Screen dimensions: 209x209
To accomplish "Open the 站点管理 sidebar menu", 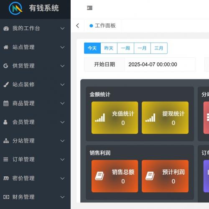I will [35, 47].
